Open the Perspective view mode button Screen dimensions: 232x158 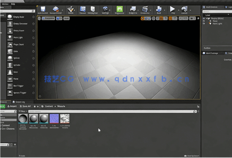click(48, 18)
